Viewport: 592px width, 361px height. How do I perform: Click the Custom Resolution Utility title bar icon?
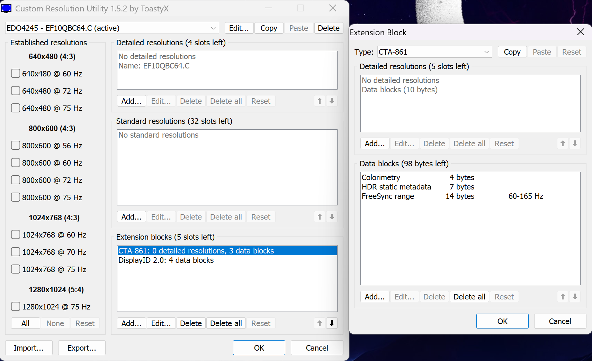(6, 8)
